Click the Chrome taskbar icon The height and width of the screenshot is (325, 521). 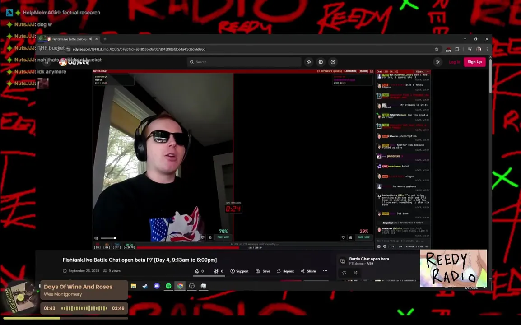pyautogui.click(x=180, y=286)
